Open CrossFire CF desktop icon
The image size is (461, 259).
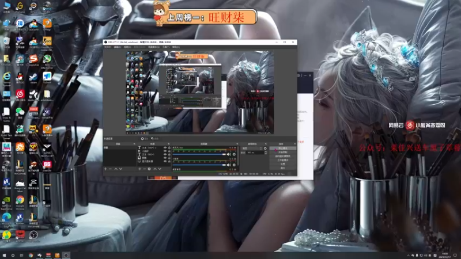(x=33, y=148)
